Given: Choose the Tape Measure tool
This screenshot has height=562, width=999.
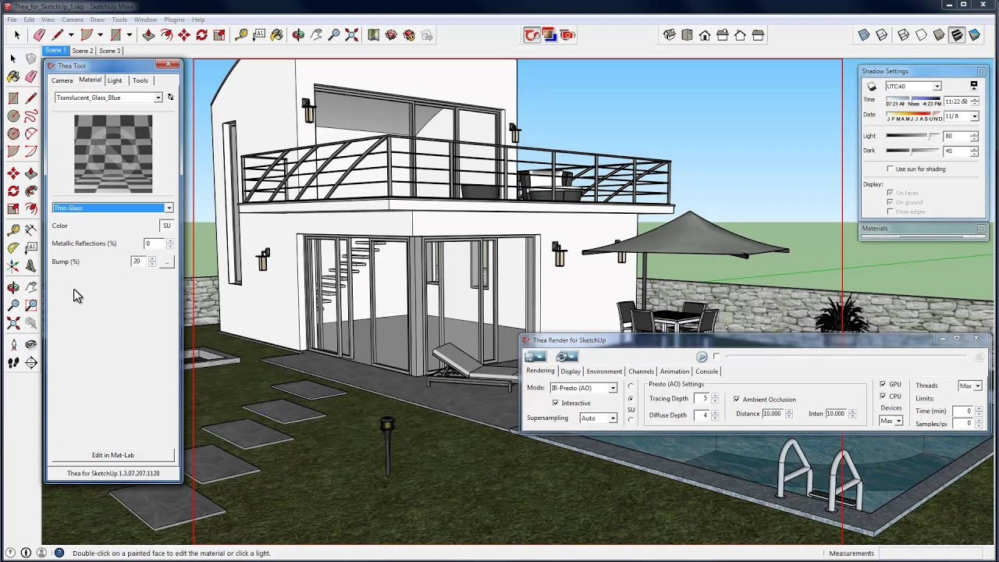Looking at the screenshot, I should [x=241, y=35].
